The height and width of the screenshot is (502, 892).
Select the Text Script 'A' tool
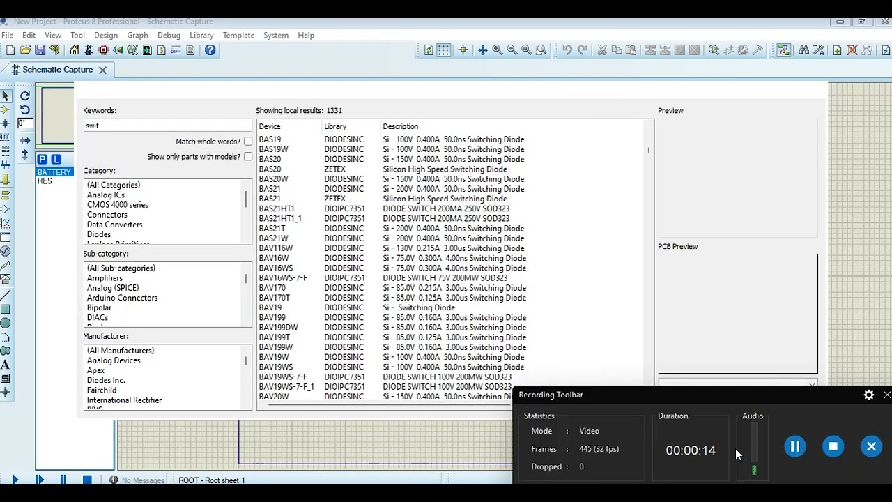[6, 365]
